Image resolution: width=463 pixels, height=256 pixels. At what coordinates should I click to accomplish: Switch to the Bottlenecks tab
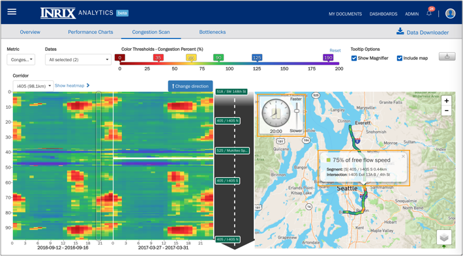(x=213, y=32)
